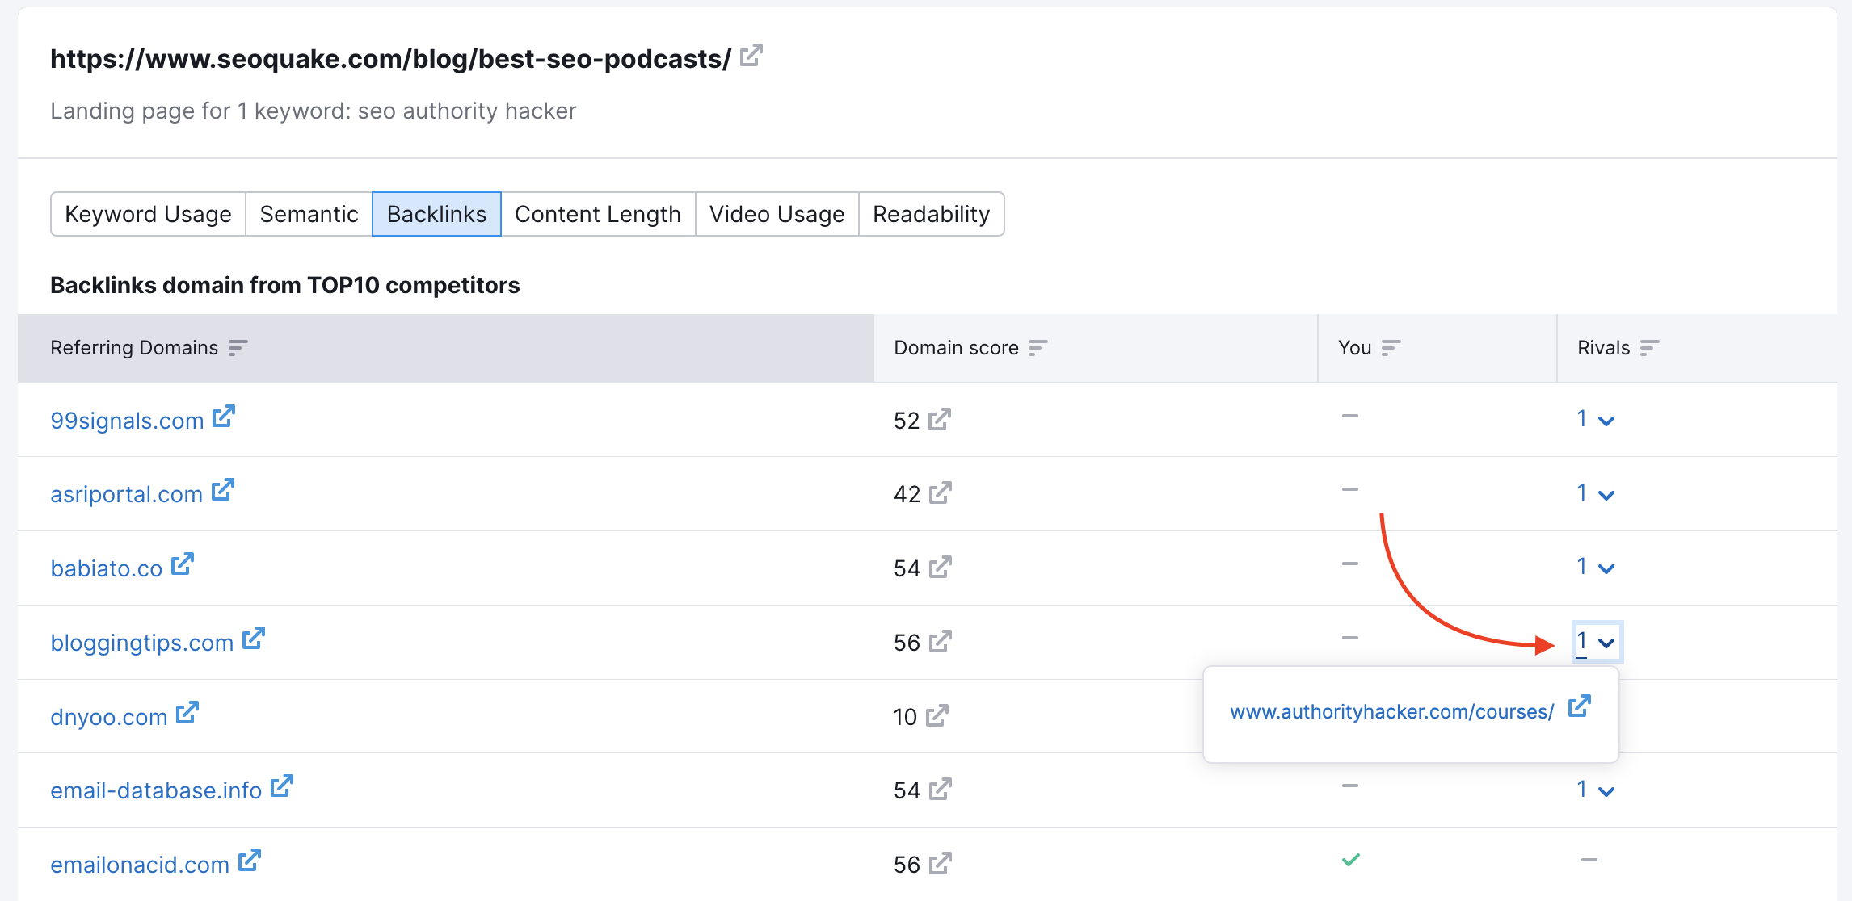Expand rivals dropdown for bloggingtips.com row

pos(1594,641)
